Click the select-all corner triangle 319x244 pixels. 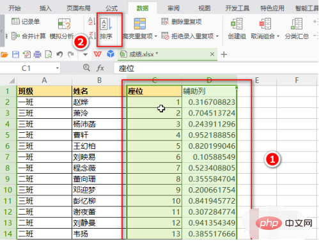12,81
